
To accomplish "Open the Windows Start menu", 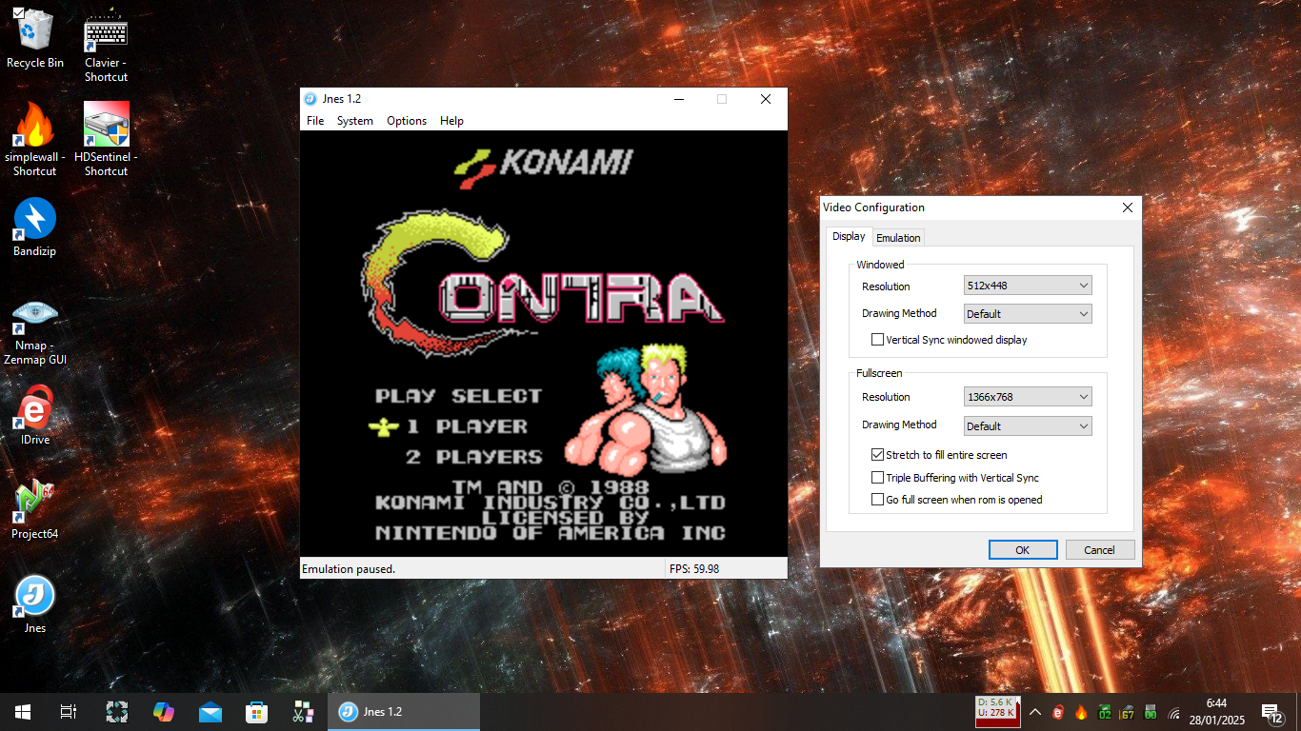I will 23,712.
